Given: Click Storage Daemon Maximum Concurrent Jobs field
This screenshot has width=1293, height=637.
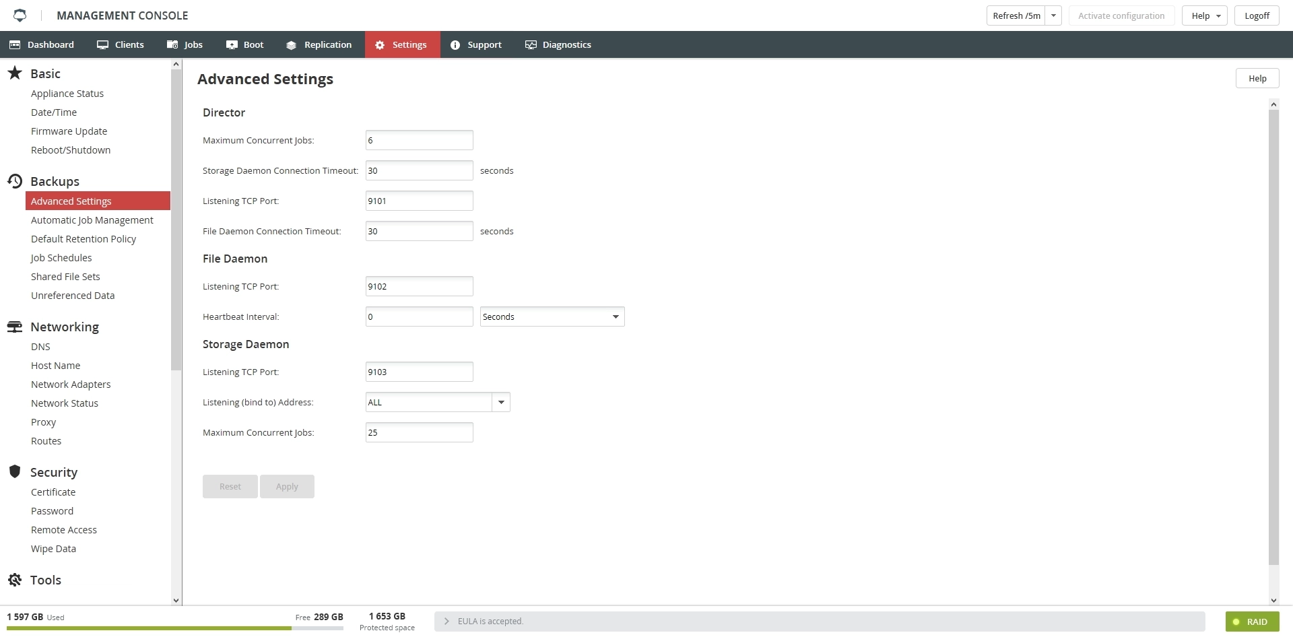Looking at the screenshot, I should 420,432.
